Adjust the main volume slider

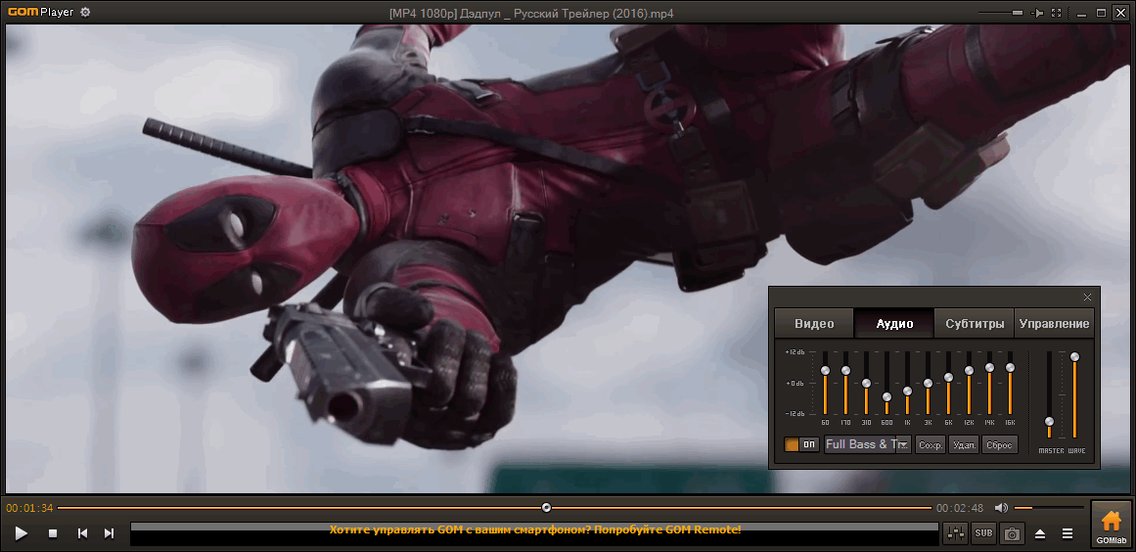click(x=1048, y=508)
